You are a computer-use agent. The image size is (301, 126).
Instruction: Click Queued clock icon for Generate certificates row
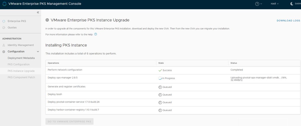[x=160, y=87]
